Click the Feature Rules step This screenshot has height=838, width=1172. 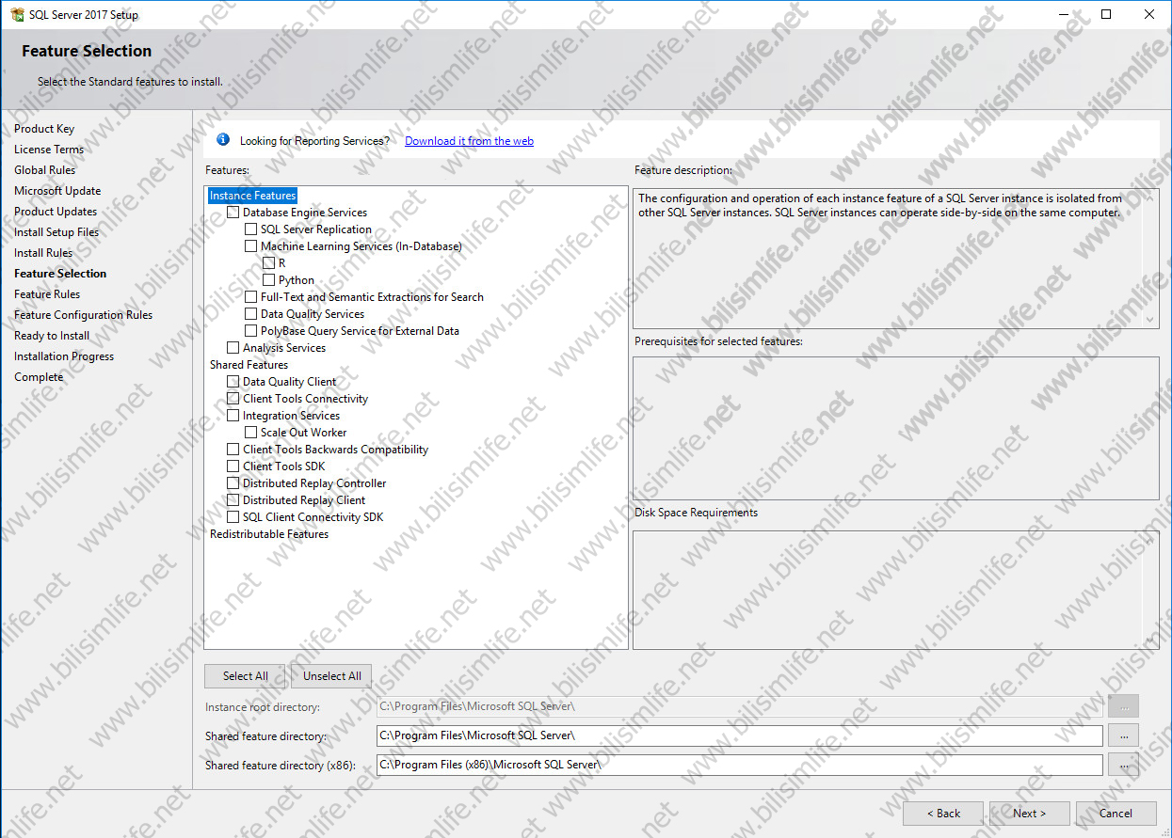47,294
